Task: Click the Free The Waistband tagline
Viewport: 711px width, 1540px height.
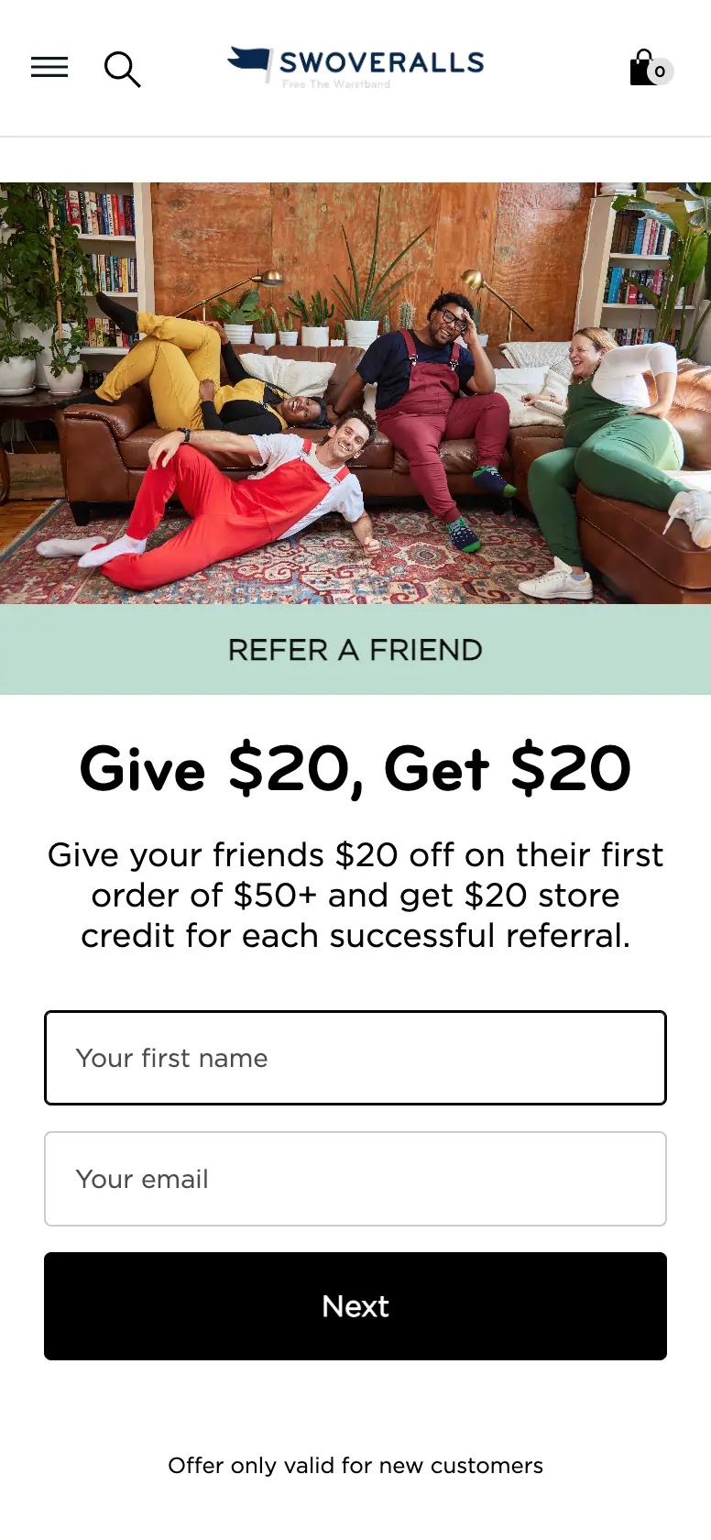Action: pyautogui.click(x=336, y=84)
